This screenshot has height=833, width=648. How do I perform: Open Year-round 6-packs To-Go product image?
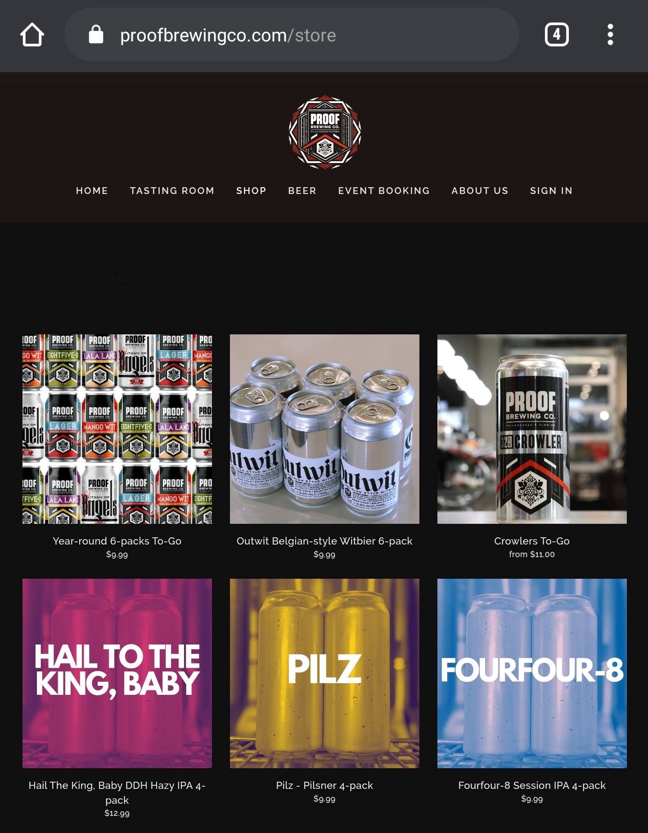[117, 429]
